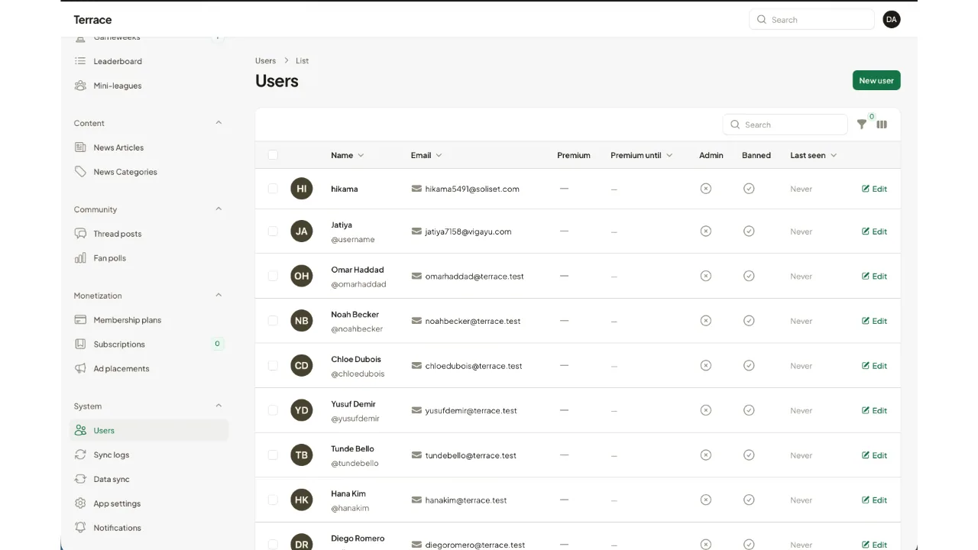Image resolution: width=978 pixels, height=550 pixels.
Task: Toggle table columns icon
Action: (x=882, y=125)
